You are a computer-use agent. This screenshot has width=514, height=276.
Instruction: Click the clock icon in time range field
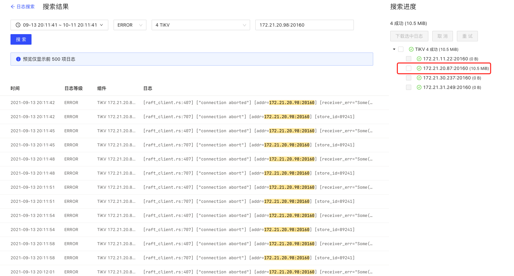18,25
